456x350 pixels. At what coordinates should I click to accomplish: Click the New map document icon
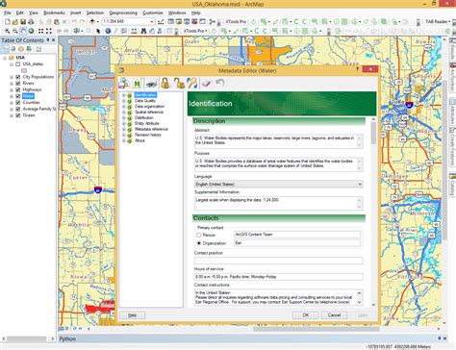tap(8, 22)
